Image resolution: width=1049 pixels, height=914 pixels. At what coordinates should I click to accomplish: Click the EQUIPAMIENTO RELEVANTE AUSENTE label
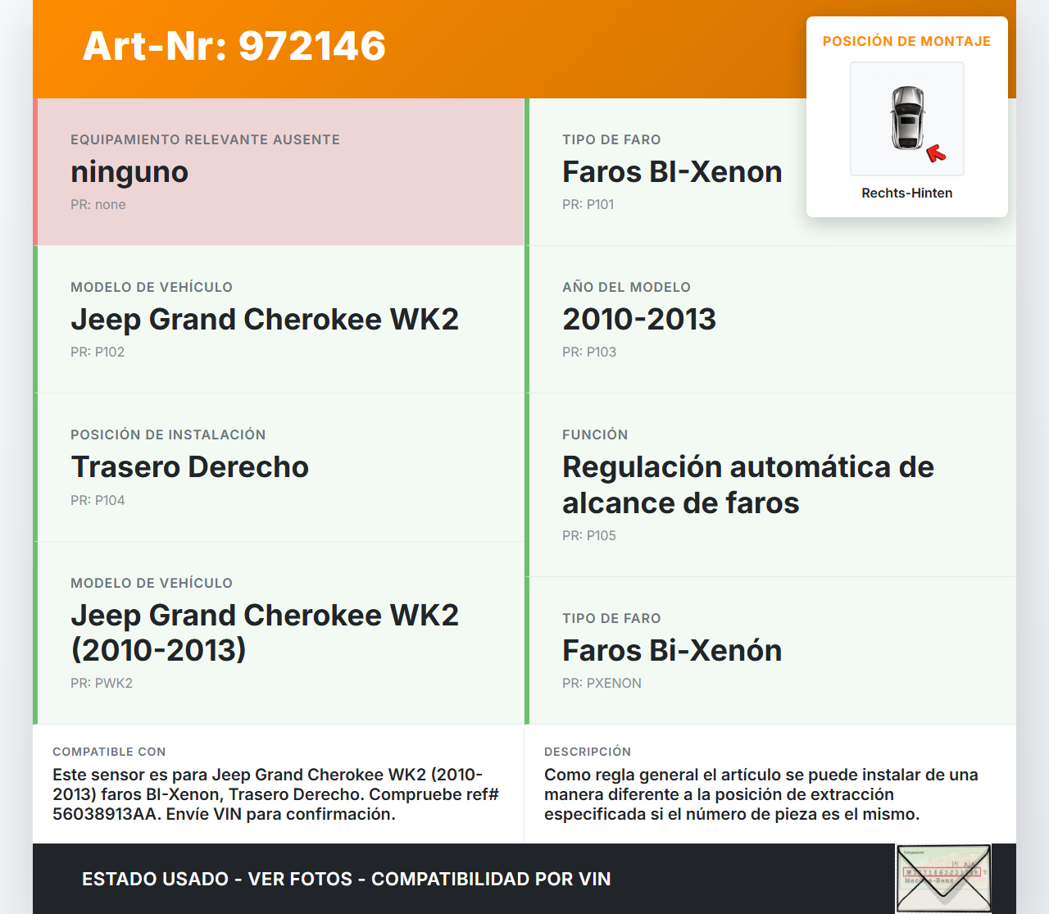coord(205,139)
